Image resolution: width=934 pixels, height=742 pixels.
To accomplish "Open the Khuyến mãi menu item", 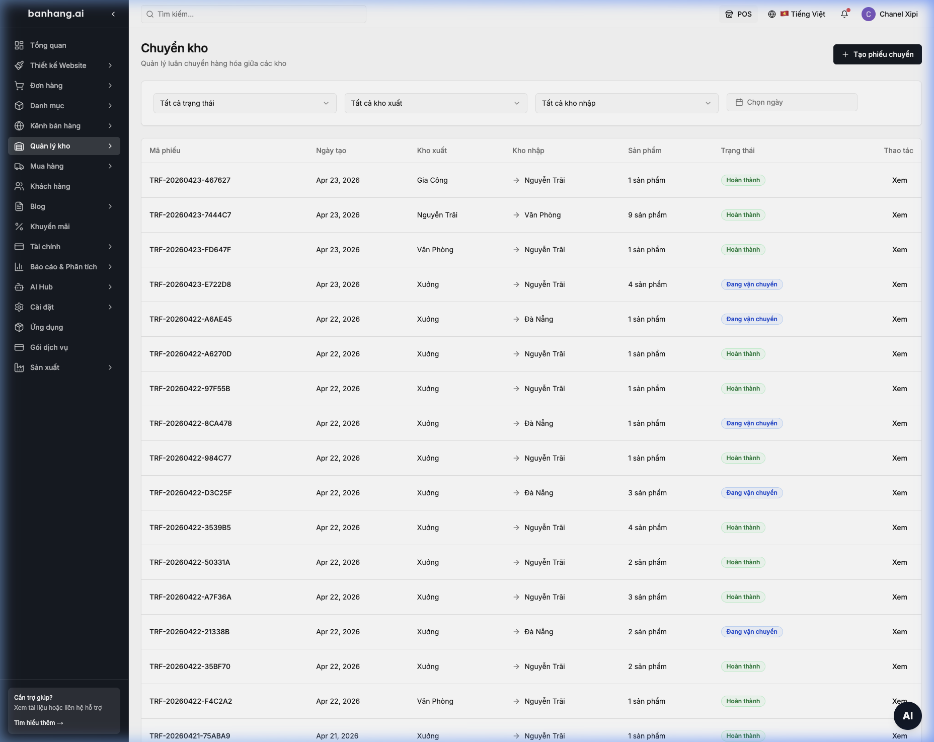I will pos(64,227).
